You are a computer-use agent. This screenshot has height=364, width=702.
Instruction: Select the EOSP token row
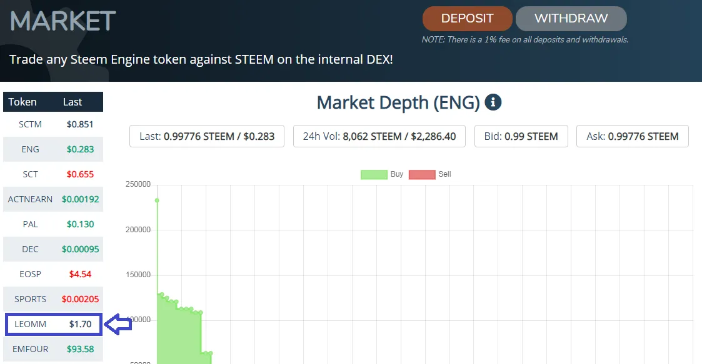click(x=53, y=274)
